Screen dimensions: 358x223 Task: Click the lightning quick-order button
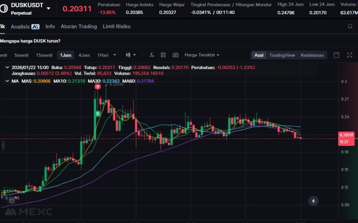tap(314, 201)
